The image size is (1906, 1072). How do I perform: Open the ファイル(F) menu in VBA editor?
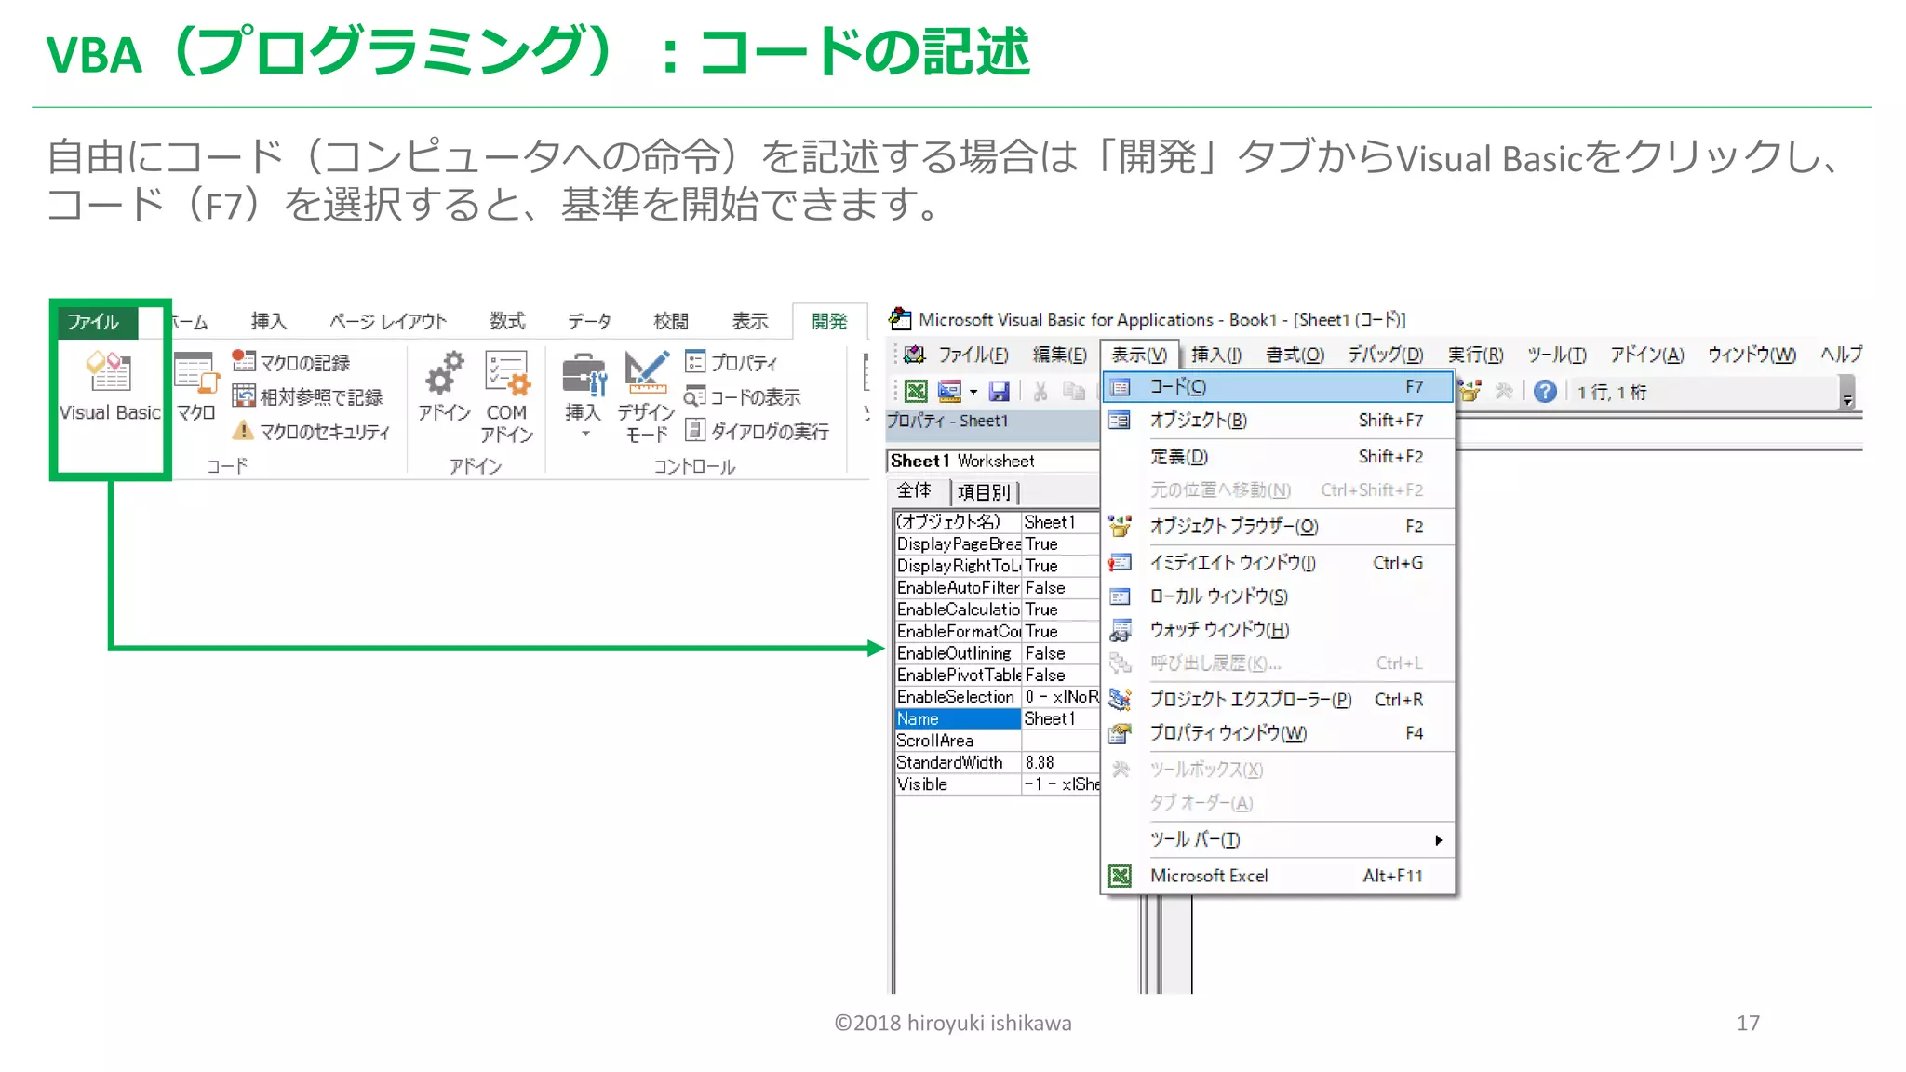973,355
